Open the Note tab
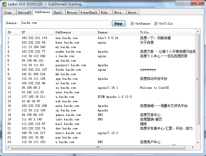 click(x=119, y=12)
